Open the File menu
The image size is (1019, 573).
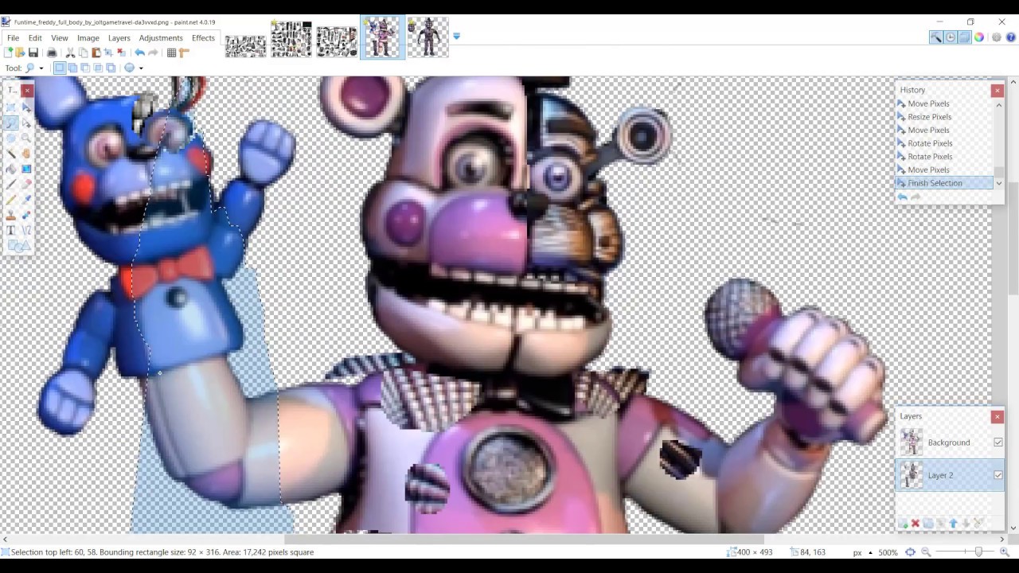pyautogui.click(x=14, y=38)
